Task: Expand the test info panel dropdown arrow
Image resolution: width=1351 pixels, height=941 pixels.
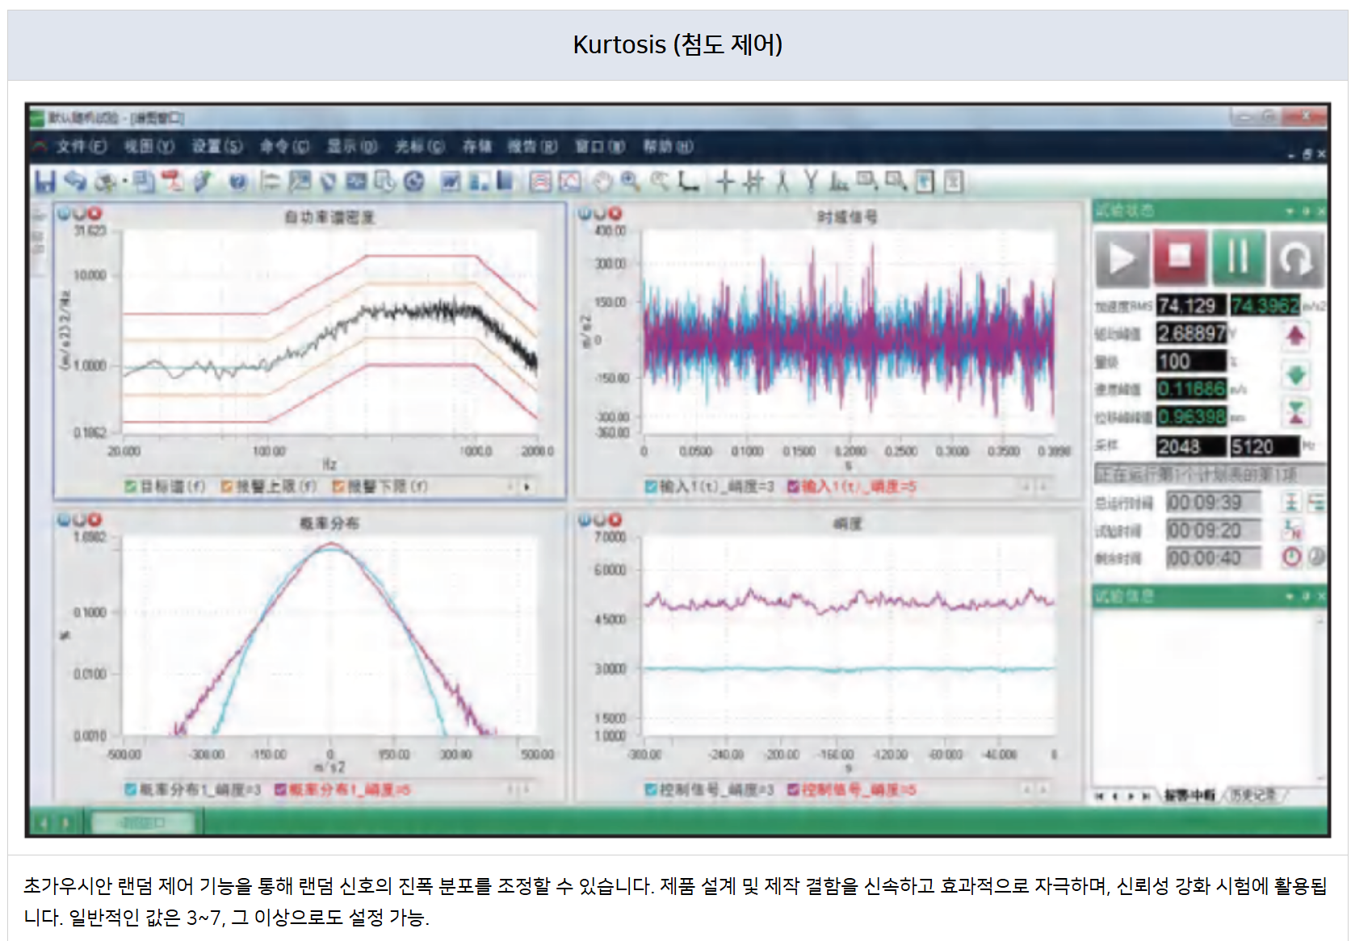Action: tap(1290, 596)
